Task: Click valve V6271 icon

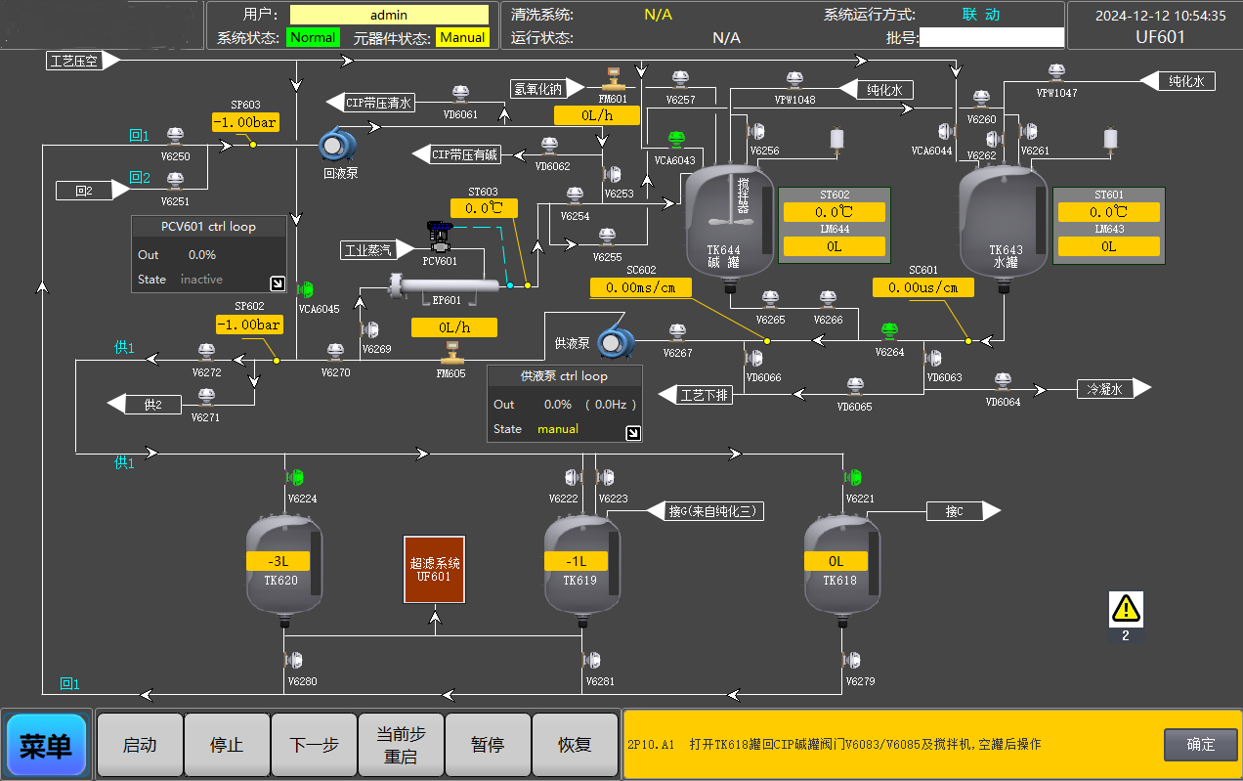Action: (206, 398)
